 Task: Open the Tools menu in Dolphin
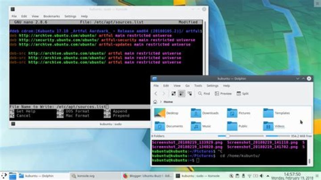[x=198, y=86]
